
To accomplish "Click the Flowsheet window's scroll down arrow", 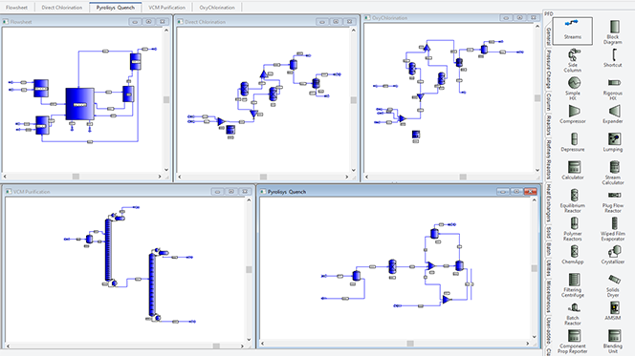I will [166, 170].
